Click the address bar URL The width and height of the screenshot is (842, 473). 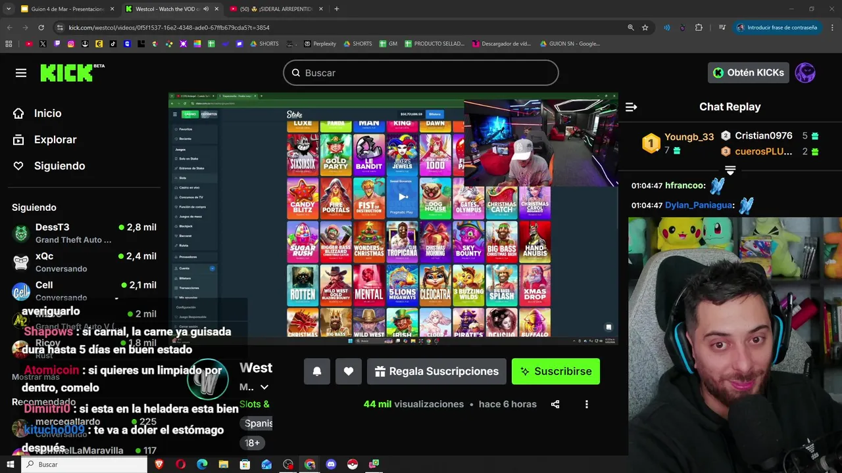(x=169, y=28)
